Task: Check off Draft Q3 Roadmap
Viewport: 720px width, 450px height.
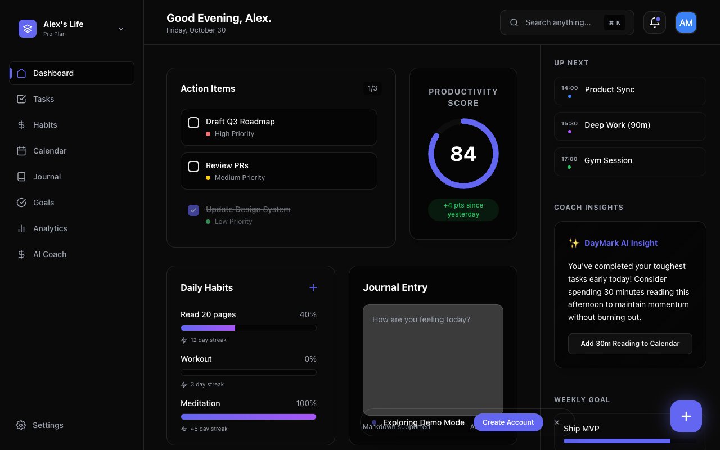Action: (193, 123)
